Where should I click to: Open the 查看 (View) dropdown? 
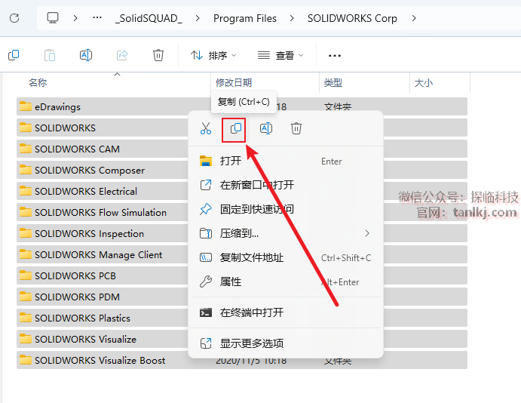point(280,55)
